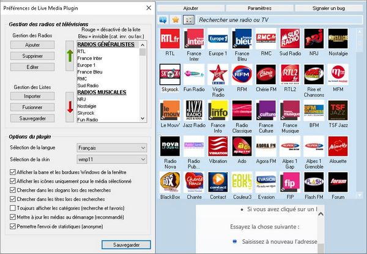
Task: Click the Supprimer button
Action: (32, 56)
